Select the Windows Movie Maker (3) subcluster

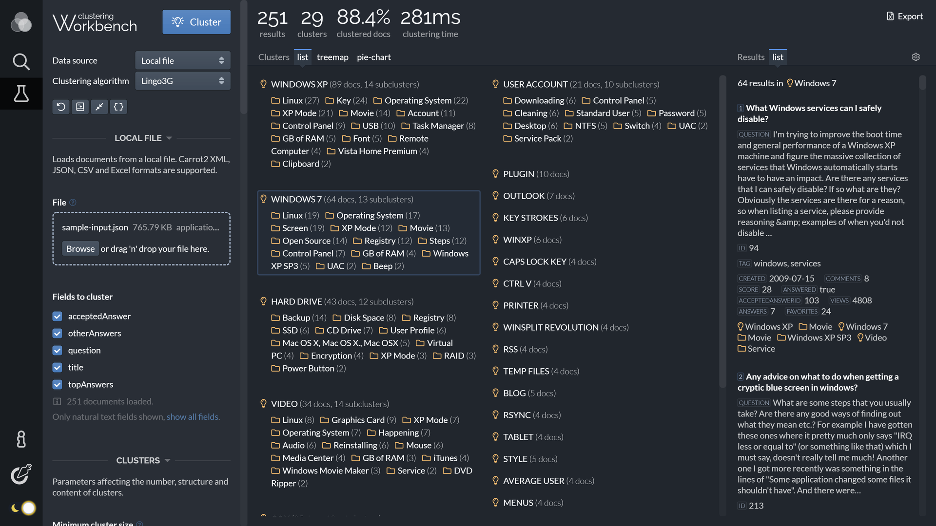(326, 470)
